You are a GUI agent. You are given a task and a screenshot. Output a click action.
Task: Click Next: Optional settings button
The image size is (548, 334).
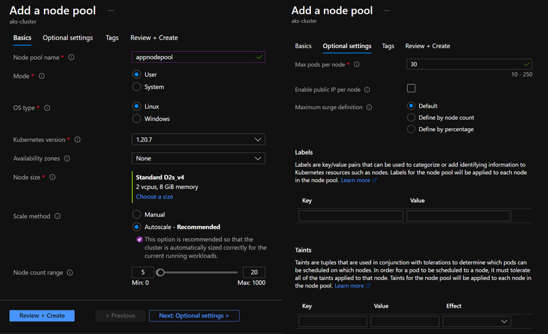[194, 316]
